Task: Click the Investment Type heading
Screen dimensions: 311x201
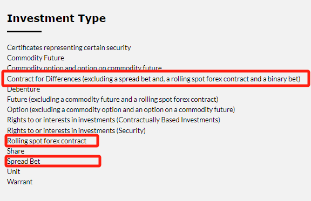Action: pyautogui.click(x=56, y=19)
